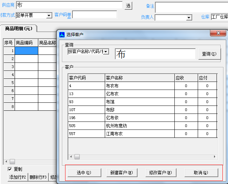Select customer row 杭州布意纺

pyautogui.click(x=142, y=126)
